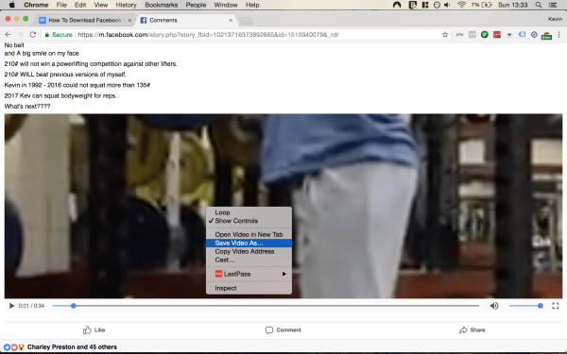Image resolution: width=567 pixels, height=354 pixels.
Task: Open the View menu
Action: [101, 5]
